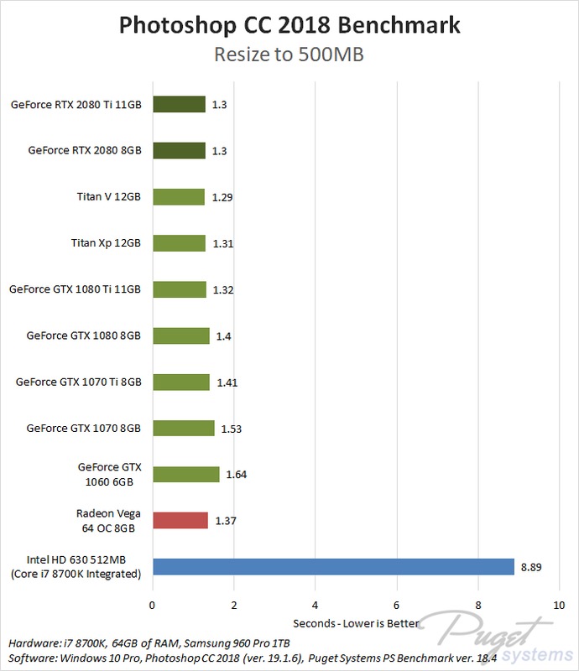The image size is (579, 671).
Task: Click the Titan V 12GB bar
Action: point(178,197)
